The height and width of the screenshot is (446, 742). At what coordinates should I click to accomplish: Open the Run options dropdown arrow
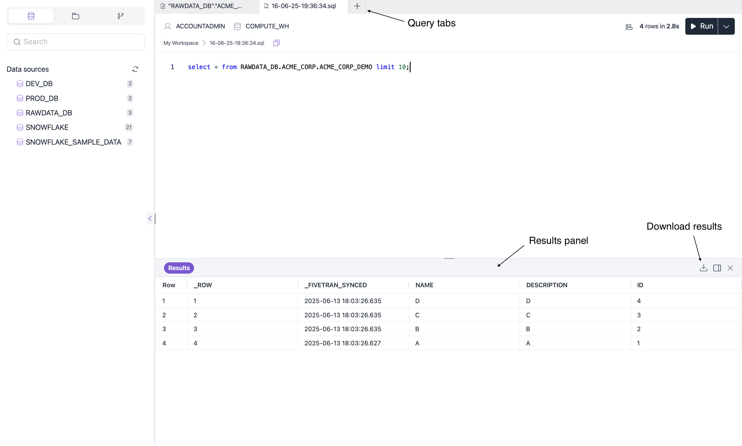[726, 26]
